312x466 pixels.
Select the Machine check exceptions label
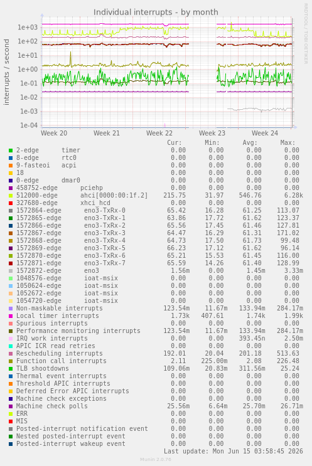point(62,398)
